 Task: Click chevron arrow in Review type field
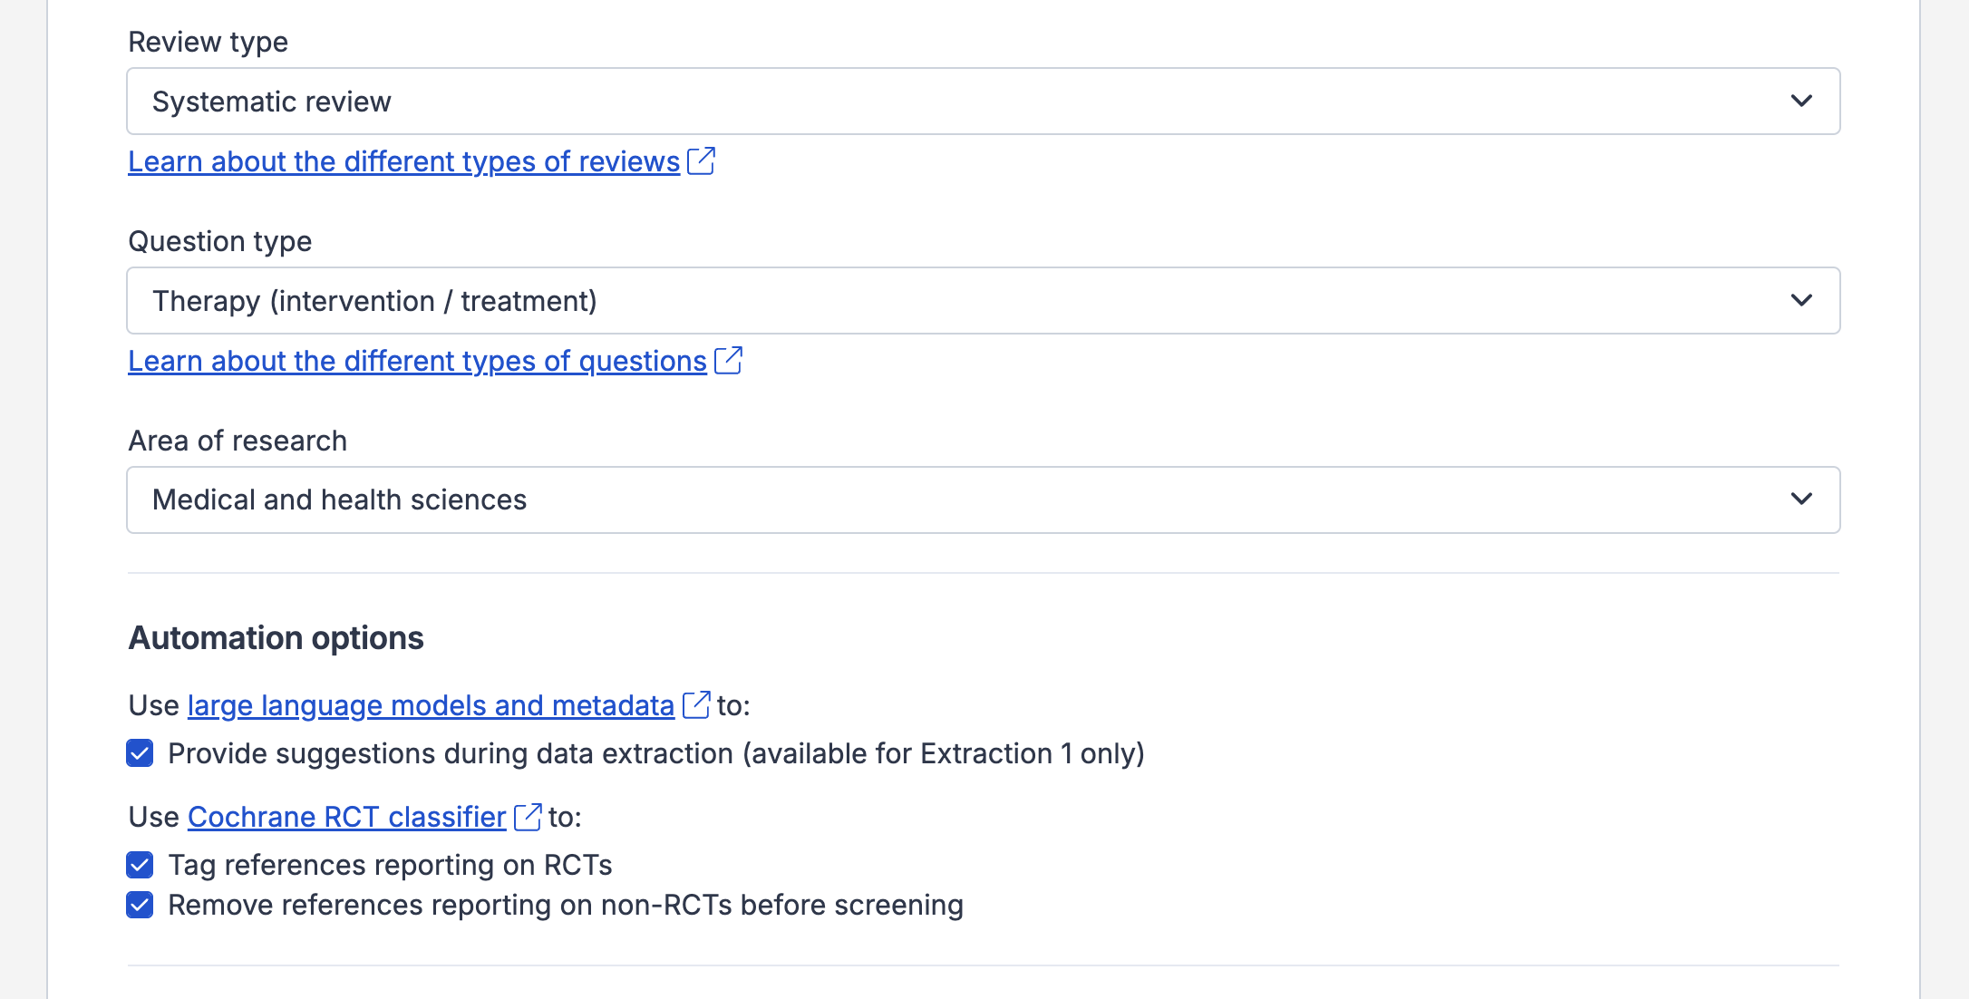tap(1801, 101)
